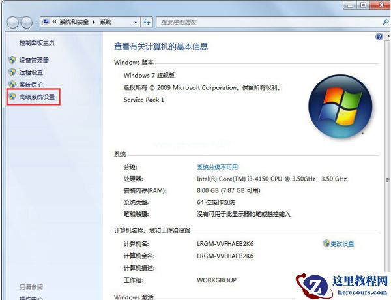Select the Windows 7 旗舰版 text
Screen dimensions: 391x300
coord(149,76)
